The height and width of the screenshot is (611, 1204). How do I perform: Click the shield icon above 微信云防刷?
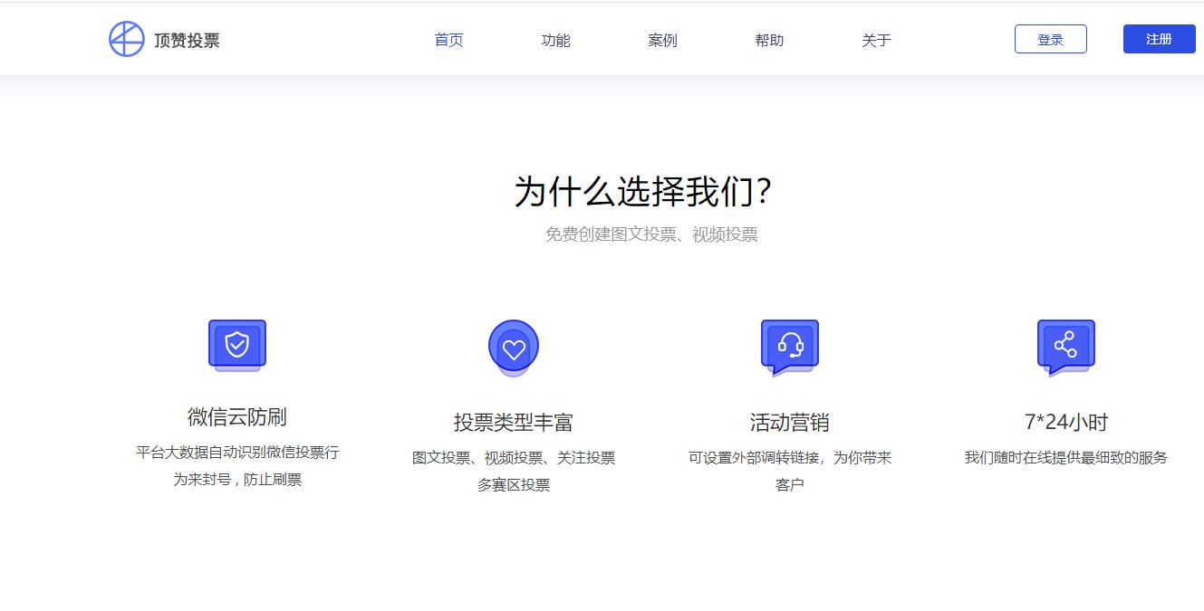point(236,344)
